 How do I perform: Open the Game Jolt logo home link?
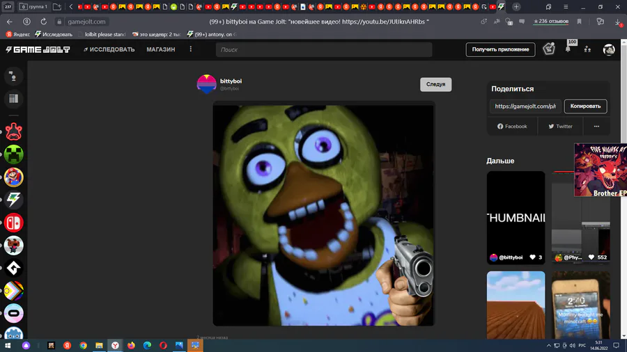point(38,49)
